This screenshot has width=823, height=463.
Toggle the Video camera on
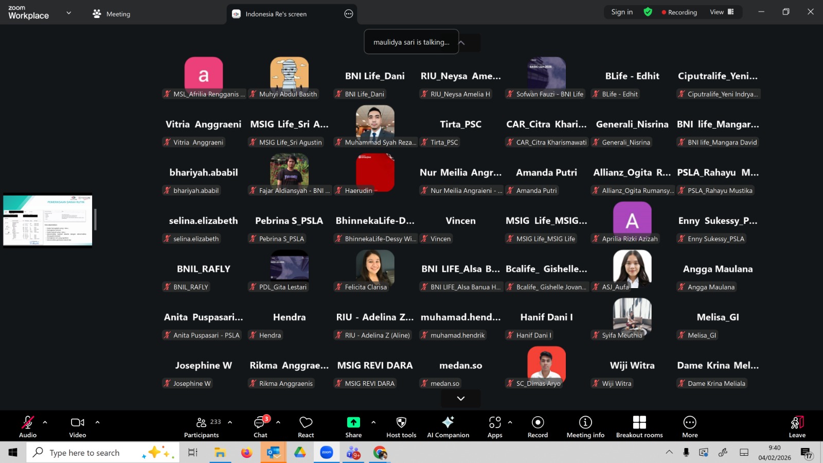pos(78,427)
